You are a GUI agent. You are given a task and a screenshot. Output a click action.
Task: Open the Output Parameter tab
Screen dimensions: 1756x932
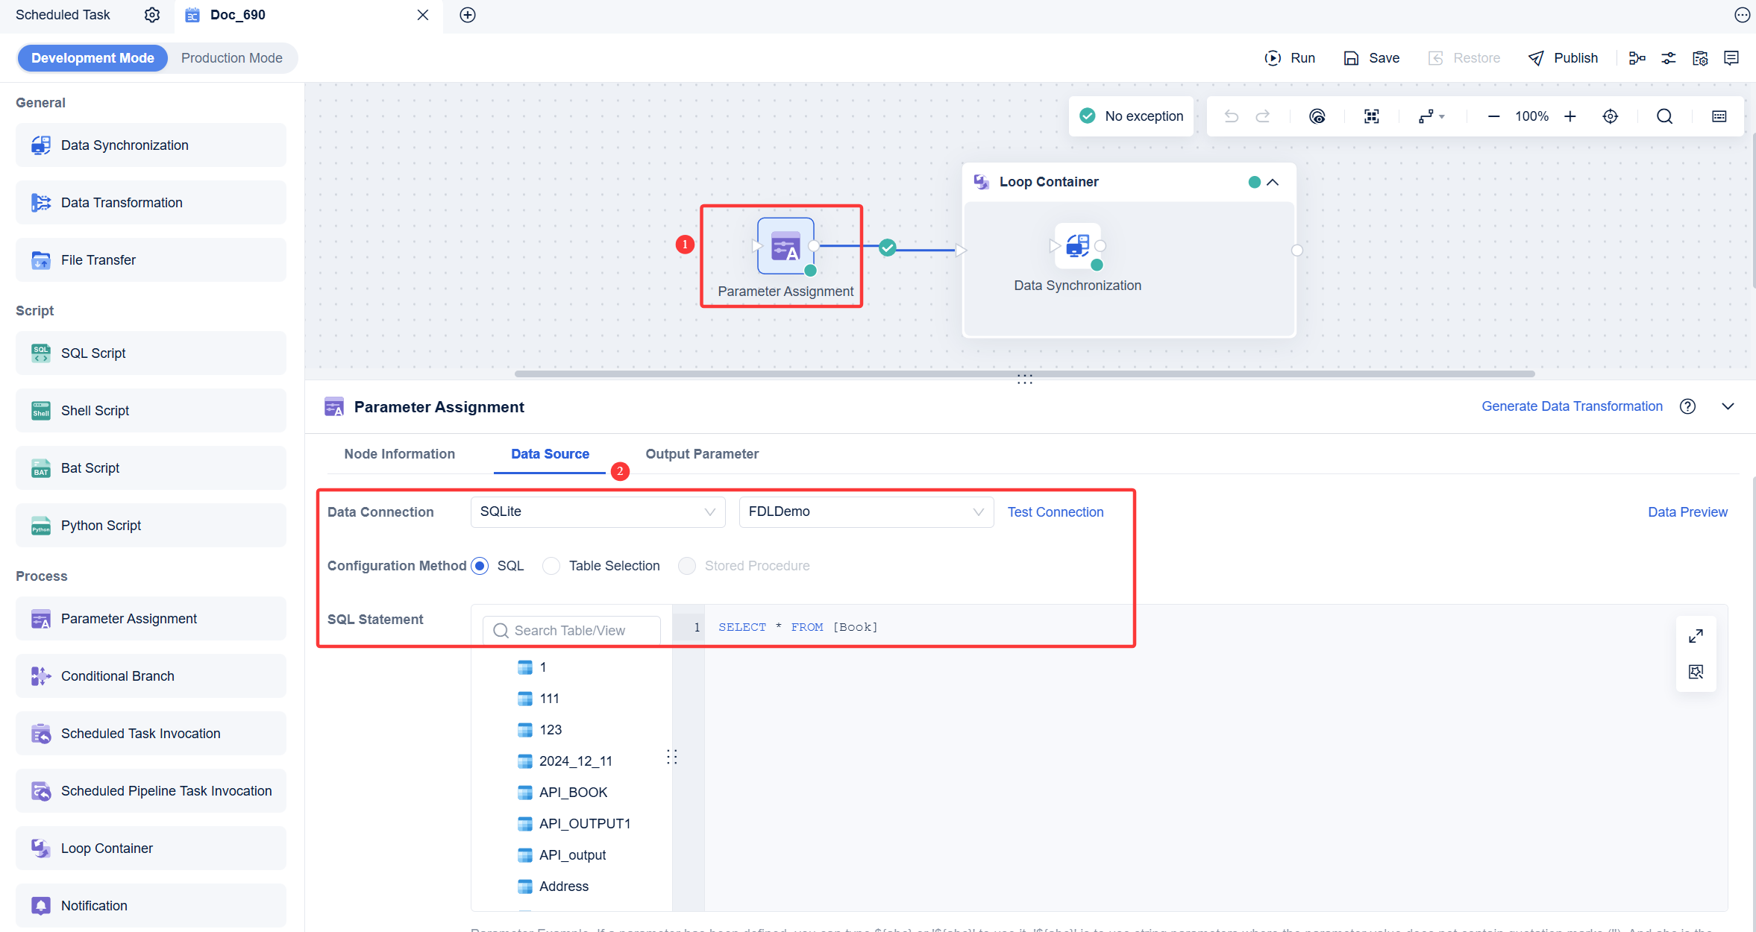(x=702, y=454)
